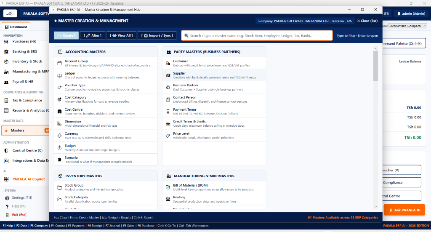
Task: Click the Cost Category icon
Action: pyautogui.click(x=59, y=99)
